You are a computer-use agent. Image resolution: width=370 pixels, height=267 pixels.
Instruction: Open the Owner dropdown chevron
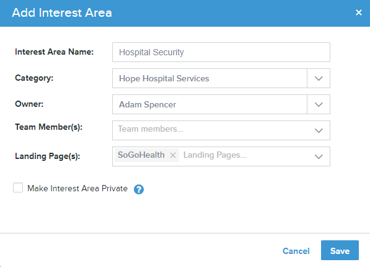[319, 104]
